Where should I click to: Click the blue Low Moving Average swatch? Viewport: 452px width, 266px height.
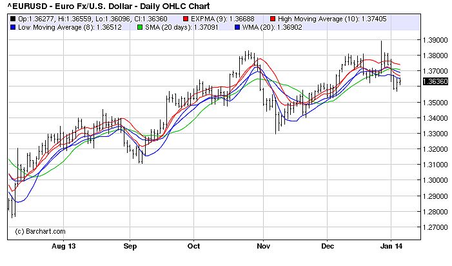click(14, 28)
